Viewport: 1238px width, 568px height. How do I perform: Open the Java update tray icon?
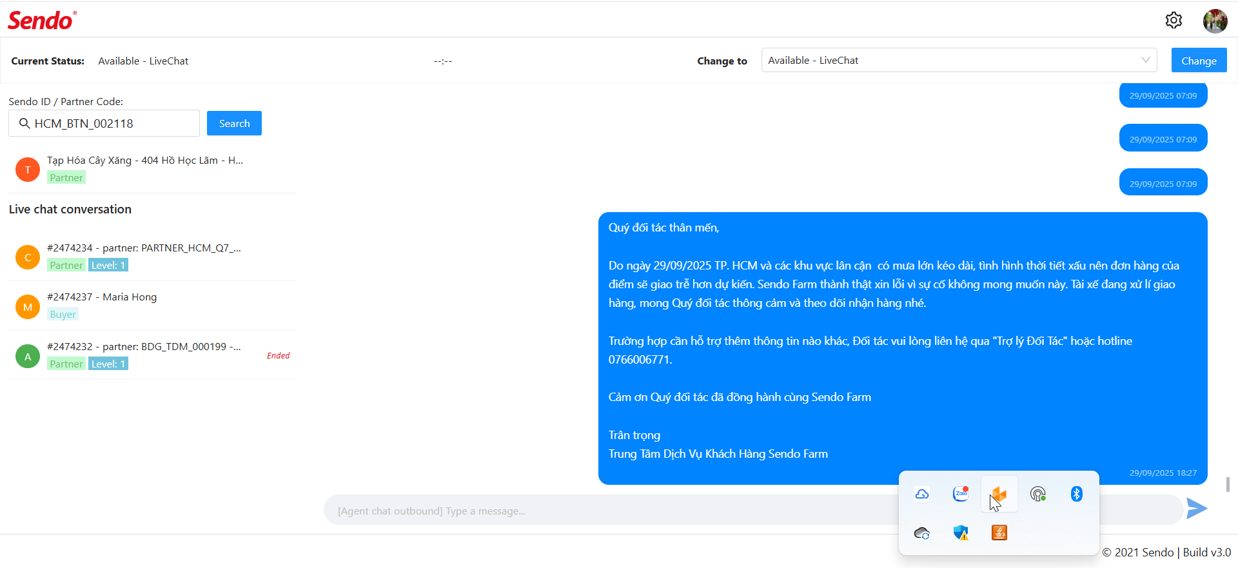tap(999, 533)
